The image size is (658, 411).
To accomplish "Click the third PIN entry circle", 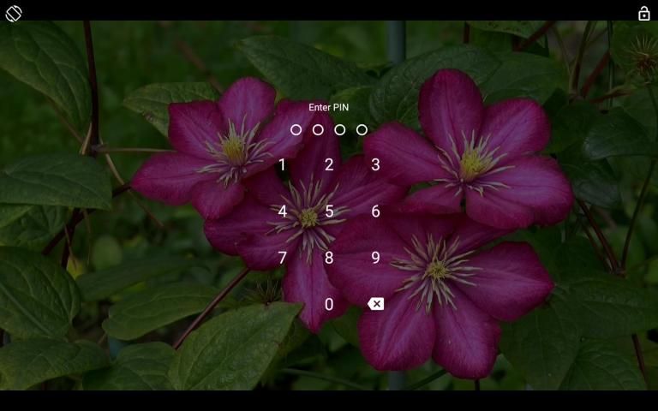I will point(340,130).
